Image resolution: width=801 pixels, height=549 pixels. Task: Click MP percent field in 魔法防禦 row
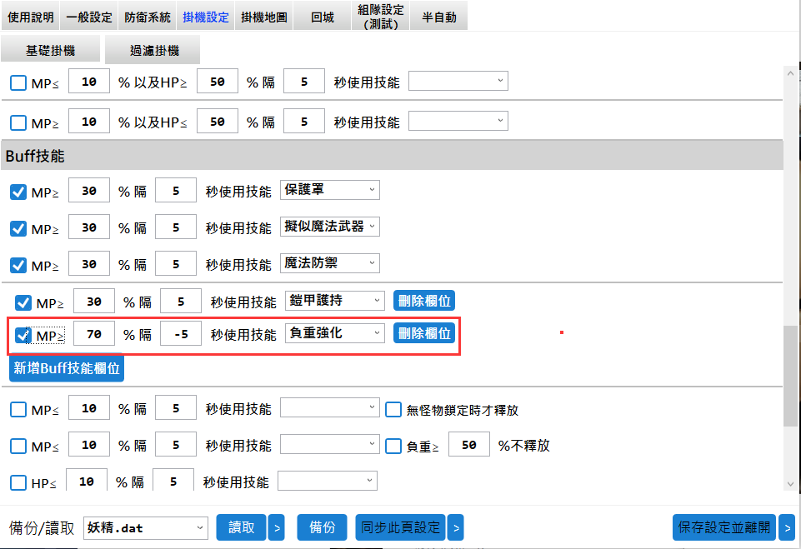(x=89, y=263)
